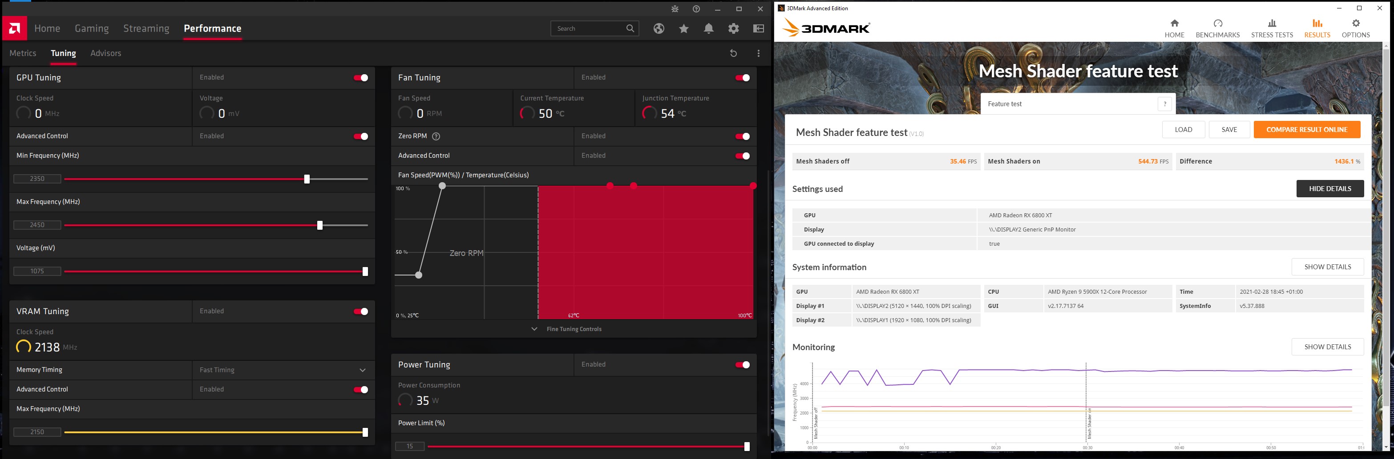Click the VRAM Max Frequency slider handle
1394x459 pixels.
365,432
